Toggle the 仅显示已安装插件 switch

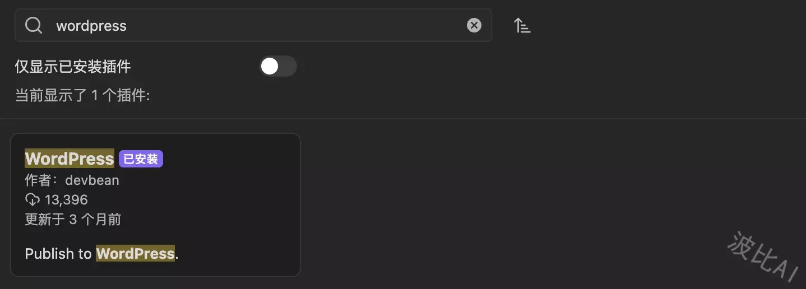(x=277, y=67)
